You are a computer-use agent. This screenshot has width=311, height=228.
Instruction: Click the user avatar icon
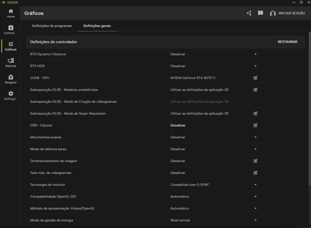pos(273,13)
